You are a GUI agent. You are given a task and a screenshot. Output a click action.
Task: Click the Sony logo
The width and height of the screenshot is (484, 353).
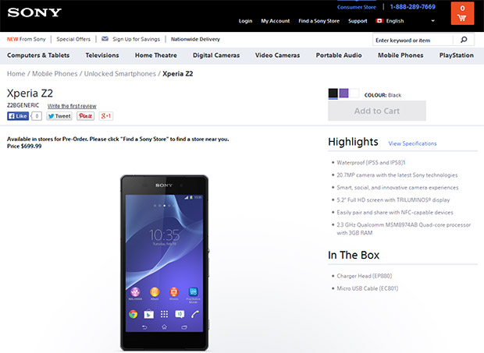(34, 12)
